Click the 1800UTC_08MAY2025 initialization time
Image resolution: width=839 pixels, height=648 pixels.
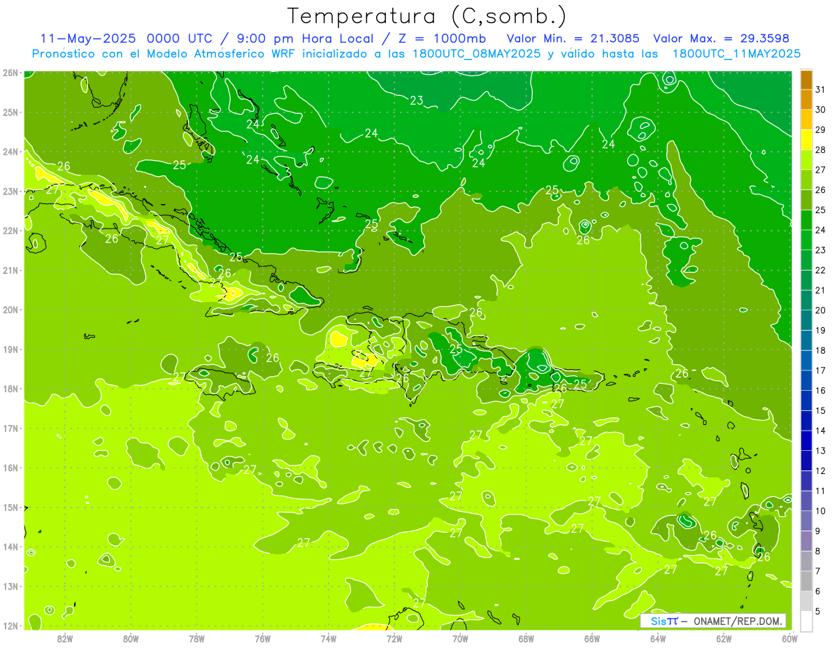click(x=476, y=53)
